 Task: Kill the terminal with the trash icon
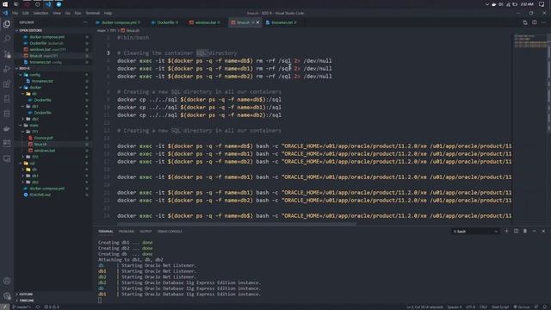click(x=525, y=231)
